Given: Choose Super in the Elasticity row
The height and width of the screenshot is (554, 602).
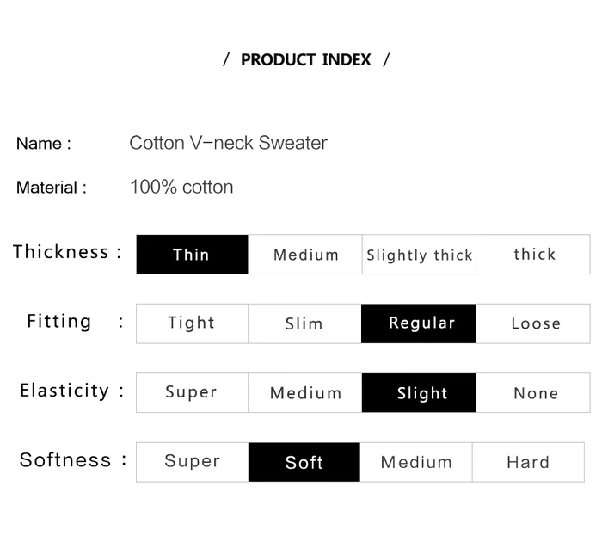Looking at the screenshot, I should pos(192,393).
